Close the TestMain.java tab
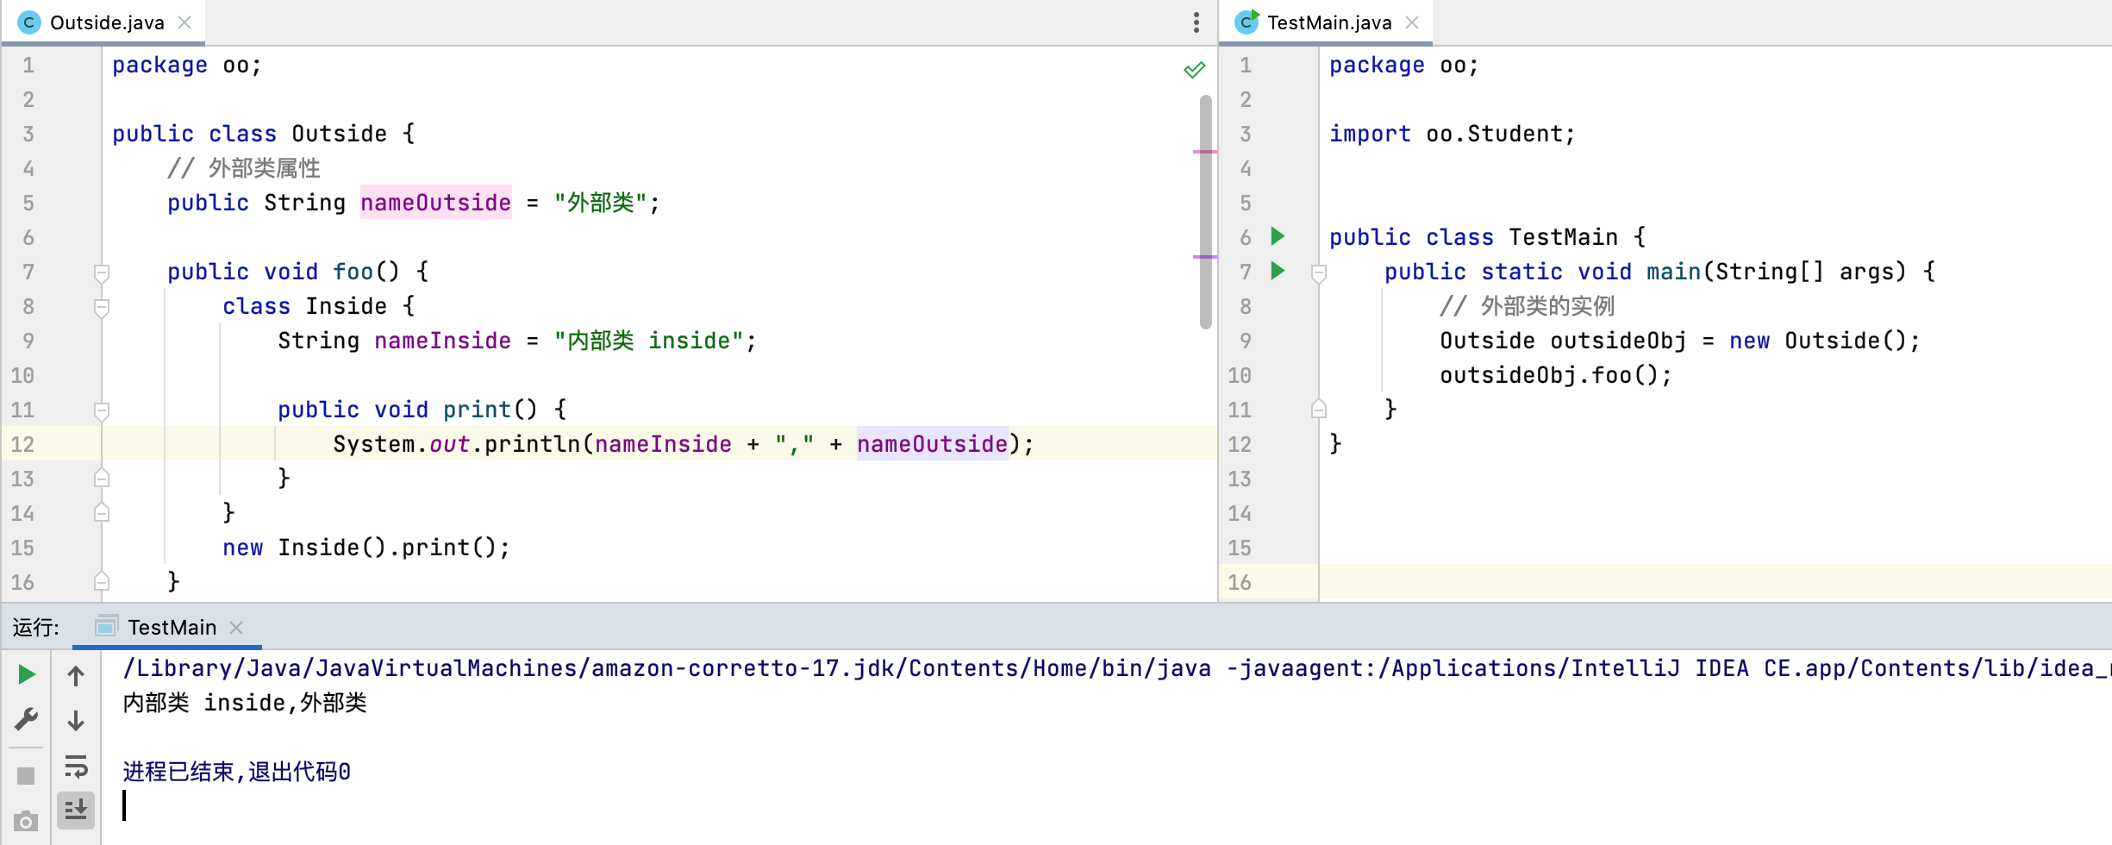The height and width of the screenshot is (845, 2112). (x=1412, y=22)
